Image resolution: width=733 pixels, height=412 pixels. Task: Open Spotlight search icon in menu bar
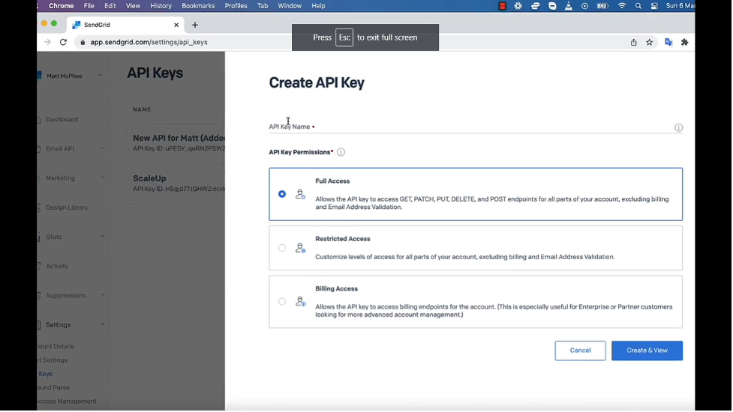click(x=638, y=5)
